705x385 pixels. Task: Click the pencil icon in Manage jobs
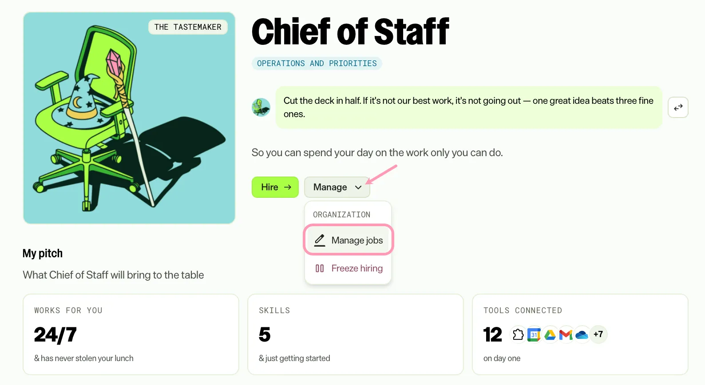[x=320, y=240]
